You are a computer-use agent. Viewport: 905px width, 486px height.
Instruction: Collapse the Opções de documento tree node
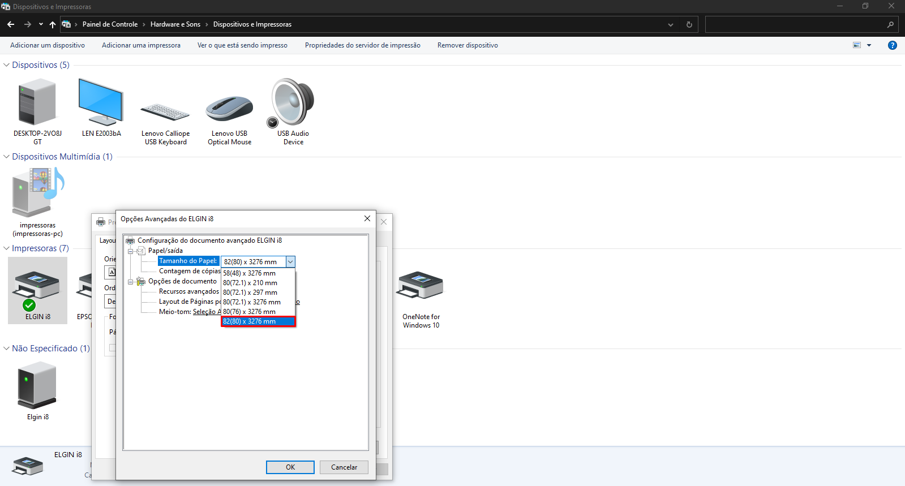[x=131, y=281]
